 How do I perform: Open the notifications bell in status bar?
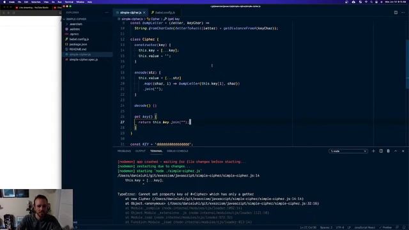click(404, 227)
